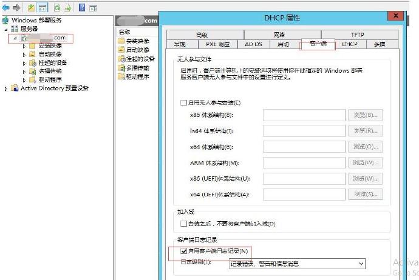Click the up-one-level folder toolbar icon

31,8
